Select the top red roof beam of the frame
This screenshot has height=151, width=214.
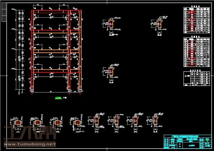(57, 12)
